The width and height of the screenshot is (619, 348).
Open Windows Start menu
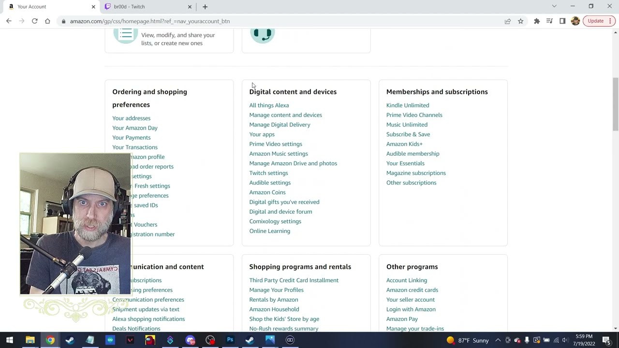[10, 340]
